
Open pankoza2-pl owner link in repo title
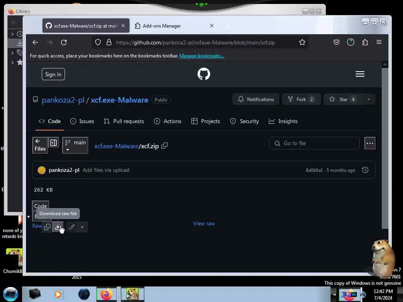click(63, 100)
